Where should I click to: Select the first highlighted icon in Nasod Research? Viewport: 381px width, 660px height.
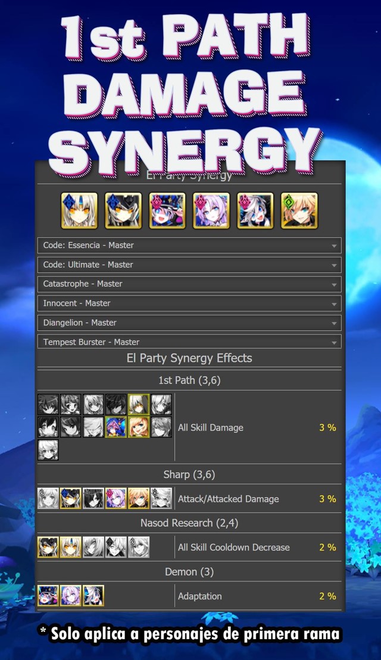[x=48, y=547]
